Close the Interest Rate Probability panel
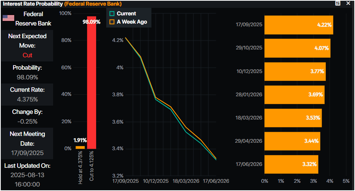This screenshot has width=355, height=191. (348, 3)
